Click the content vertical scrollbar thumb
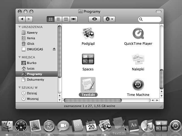This screenshot has height=136, width=182. [x=161, y=79]
